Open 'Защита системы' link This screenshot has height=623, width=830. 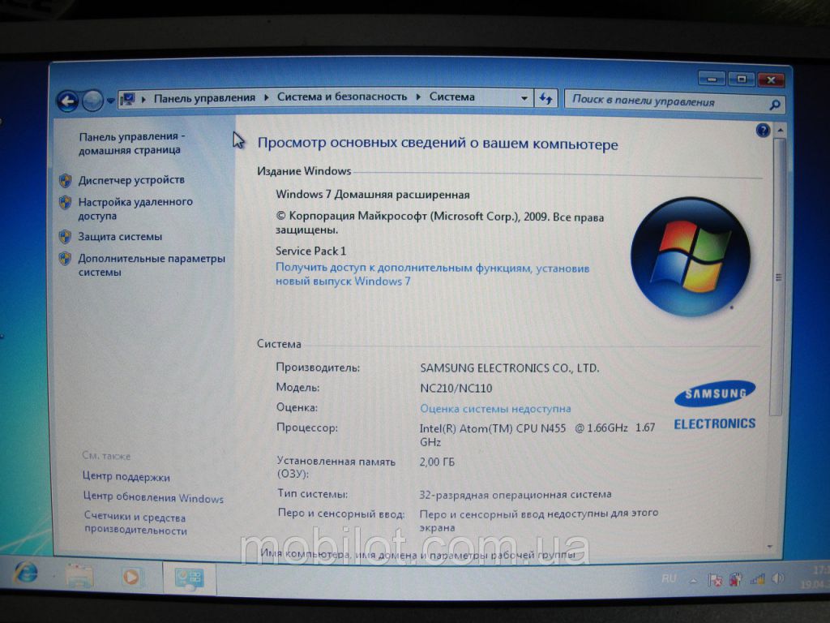120,237
